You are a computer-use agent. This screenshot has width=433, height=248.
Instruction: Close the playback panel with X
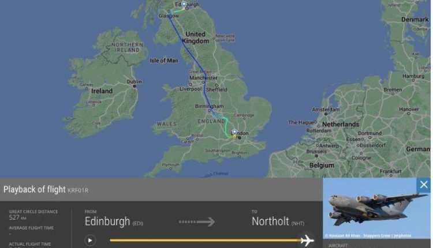point(424,185)
